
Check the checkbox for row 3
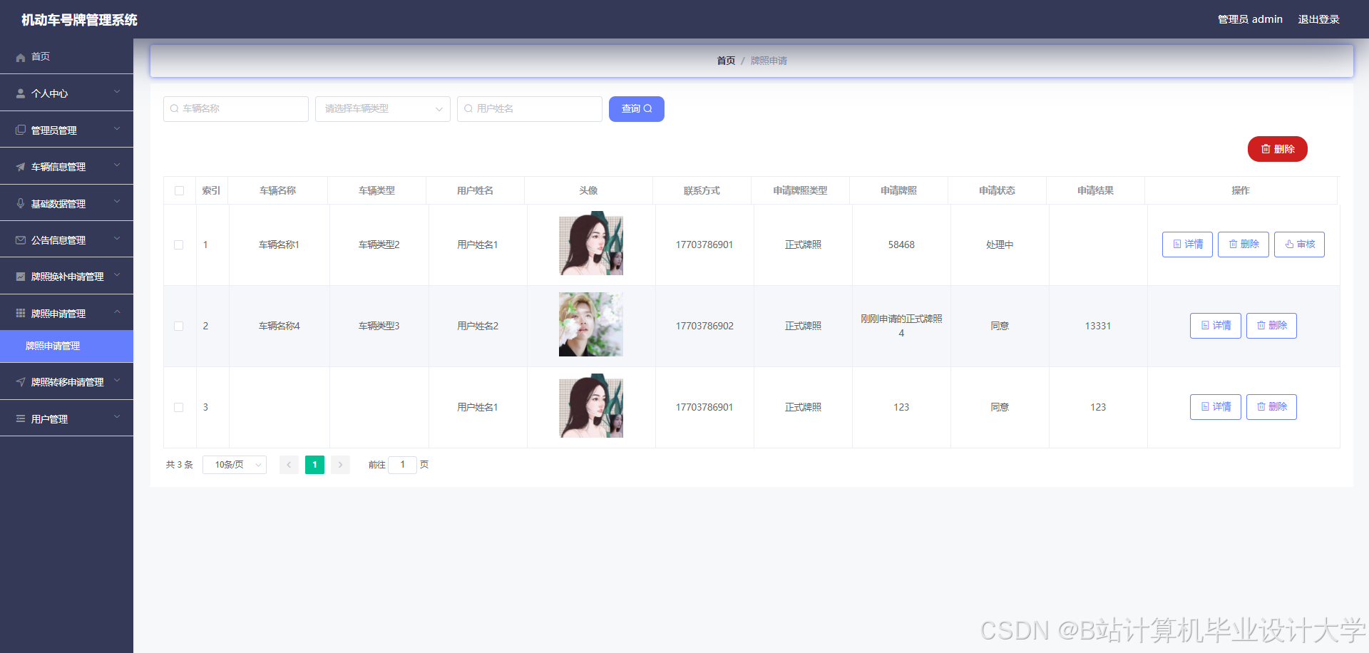pyautogui.click(x=179, y=407)
